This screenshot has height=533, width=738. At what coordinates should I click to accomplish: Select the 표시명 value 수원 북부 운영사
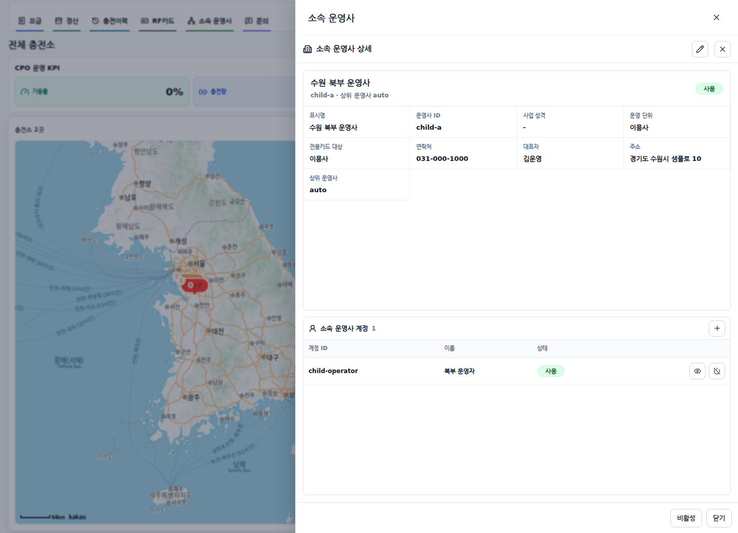pos(333,128)
